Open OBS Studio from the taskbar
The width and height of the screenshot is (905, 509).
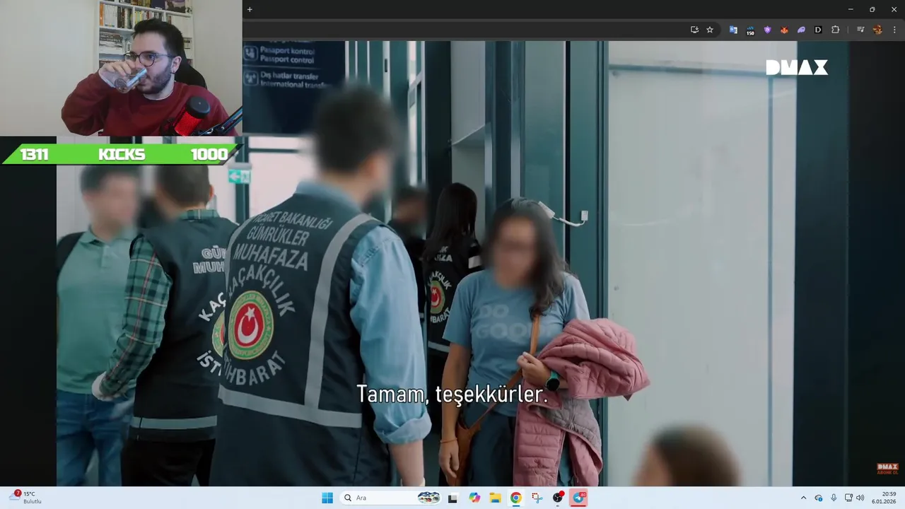coord(558,498)
